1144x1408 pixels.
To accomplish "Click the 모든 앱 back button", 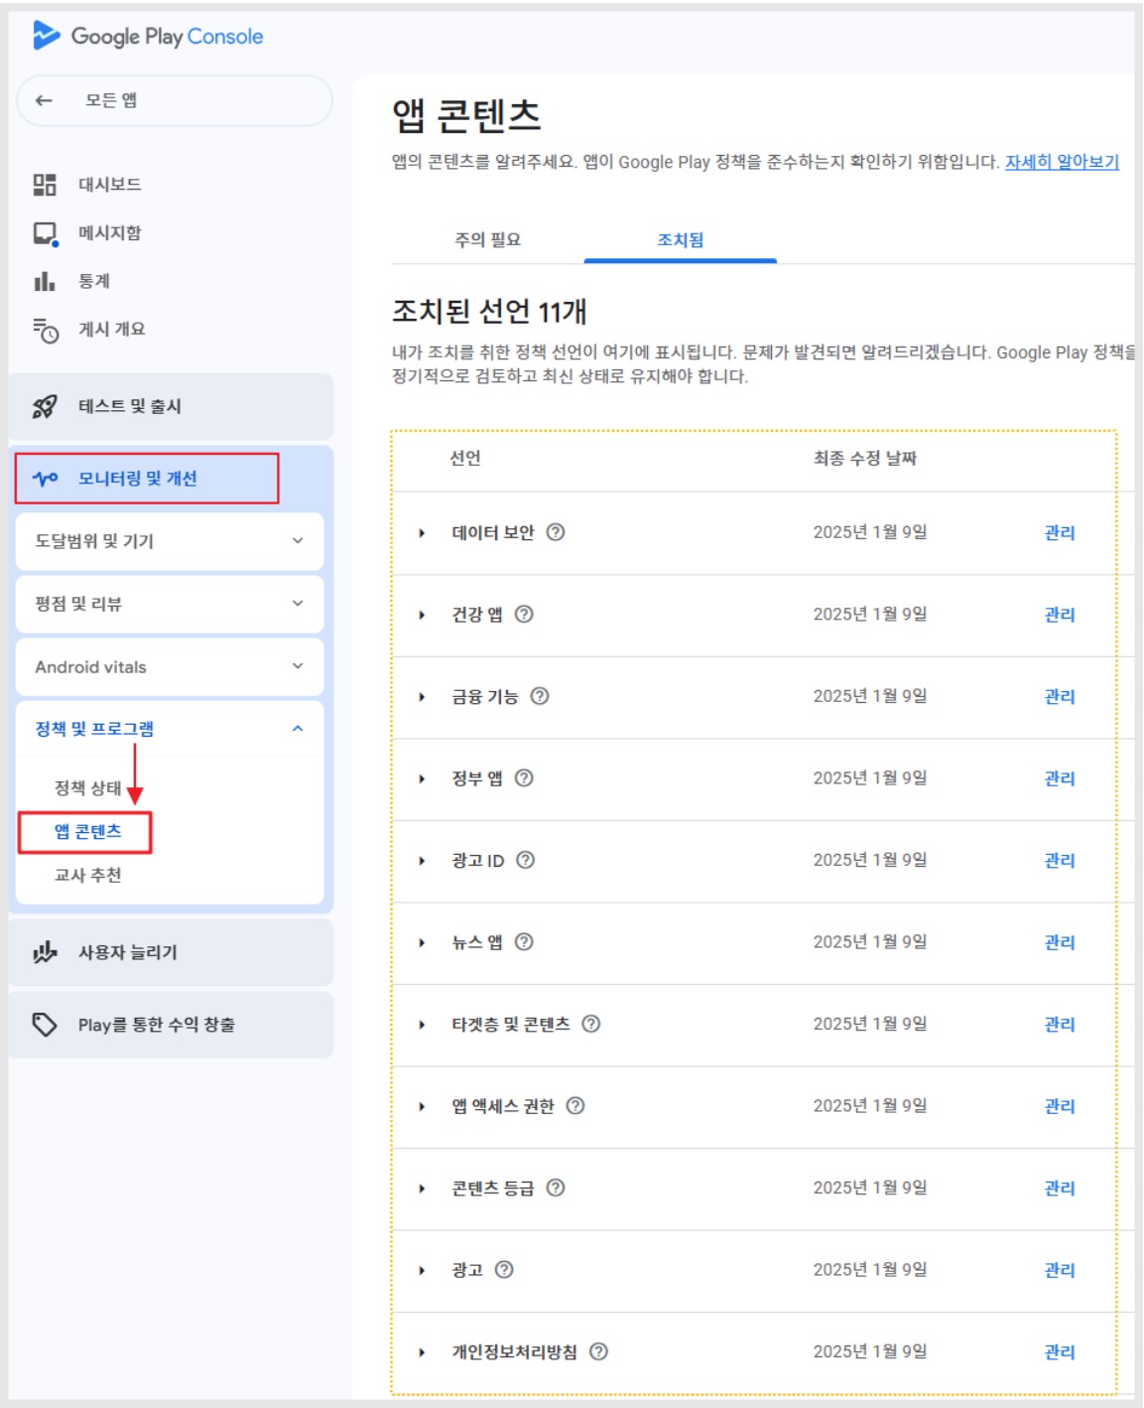I will pyautogui.click(x=175, y=100).
